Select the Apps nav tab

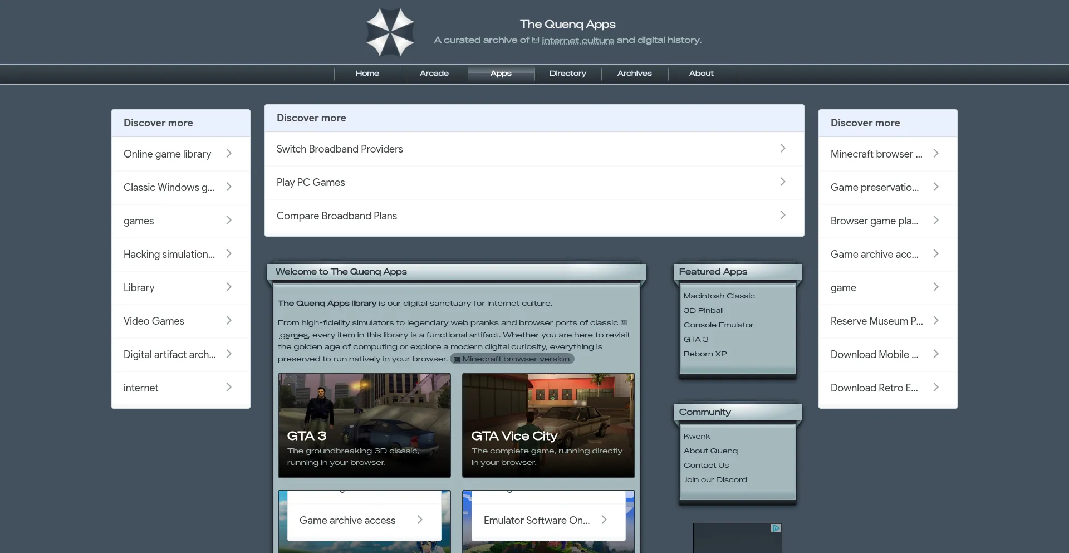(x=501, y=74)
